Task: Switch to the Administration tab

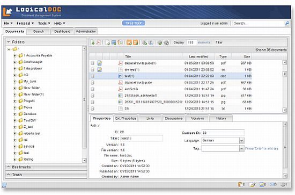Action: tap(86, 32)
